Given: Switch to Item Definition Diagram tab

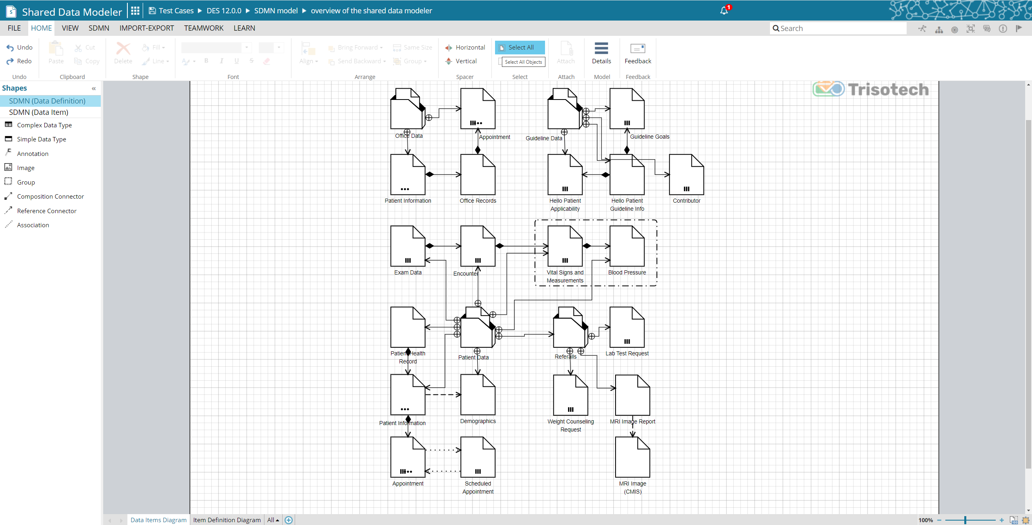Looking at the screenshot, I should (x=227, y=520).
